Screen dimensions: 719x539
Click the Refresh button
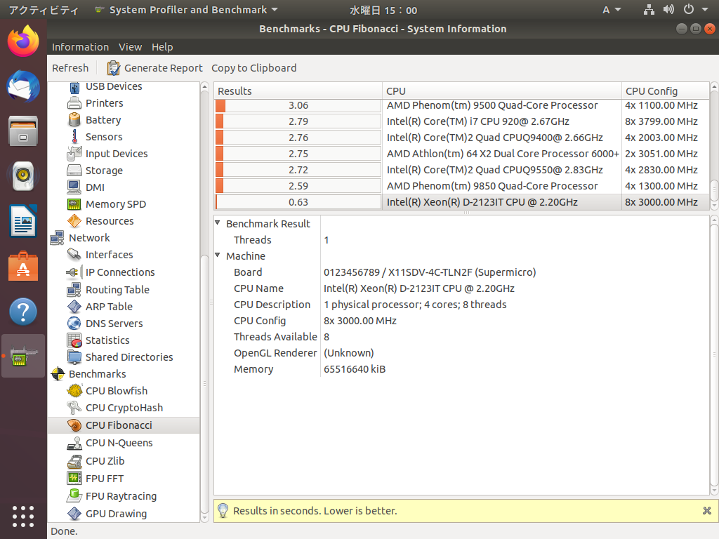tap(70, 68)
